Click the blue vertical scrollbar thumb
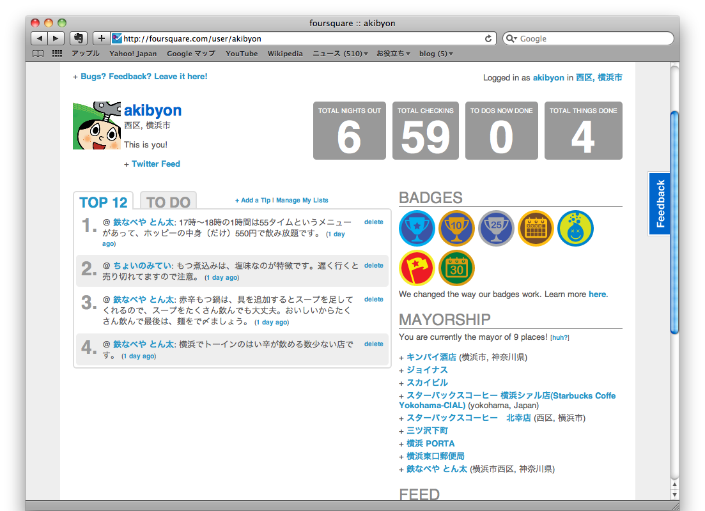705x511 pixels. click(x=674, y=222)
